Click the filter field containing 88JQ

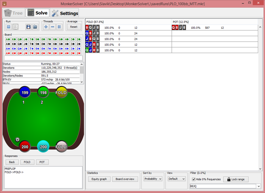[223, 186]
